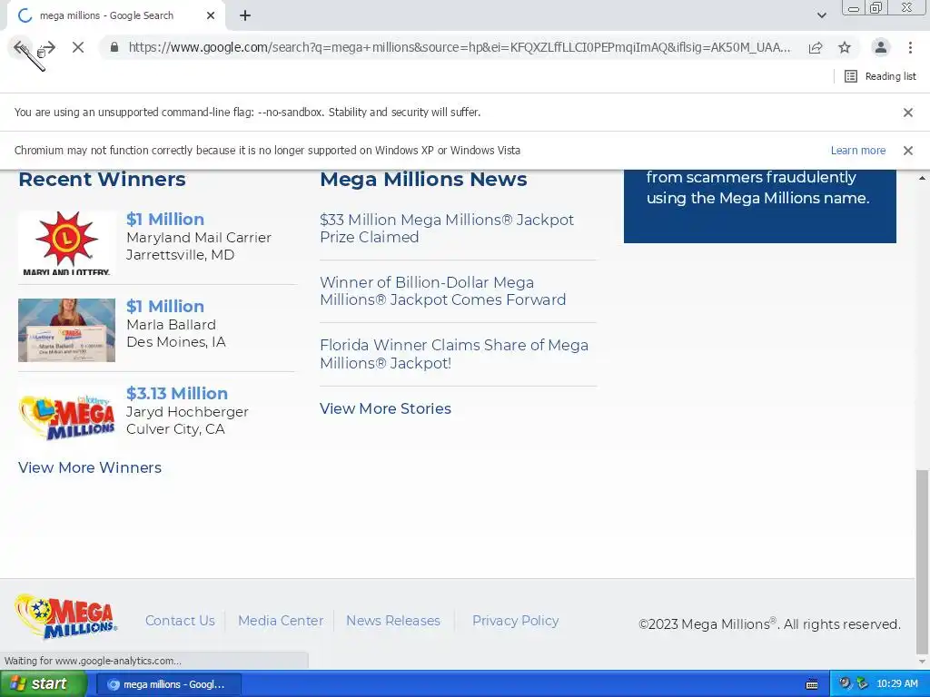Screen dimensions: 930x697
Task: Close the mega millions Google Search tab
Action: click(x=211, y=15)
